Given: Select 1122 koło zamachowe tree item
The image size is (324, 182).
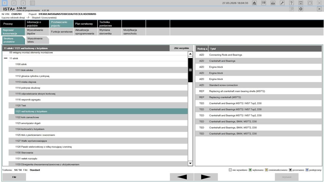Looking at the screenshot, I should pyautogui.click(x=98, y=117).
